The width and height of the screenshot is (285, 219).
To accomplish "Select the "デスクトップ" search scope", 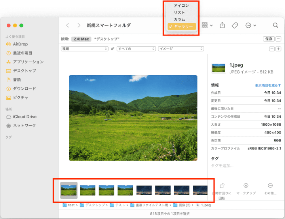I will [107, 39].
